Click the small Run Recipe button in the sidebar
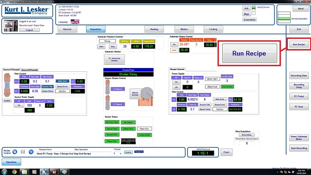This screenshot has height=175, width=311. [299, 44]
